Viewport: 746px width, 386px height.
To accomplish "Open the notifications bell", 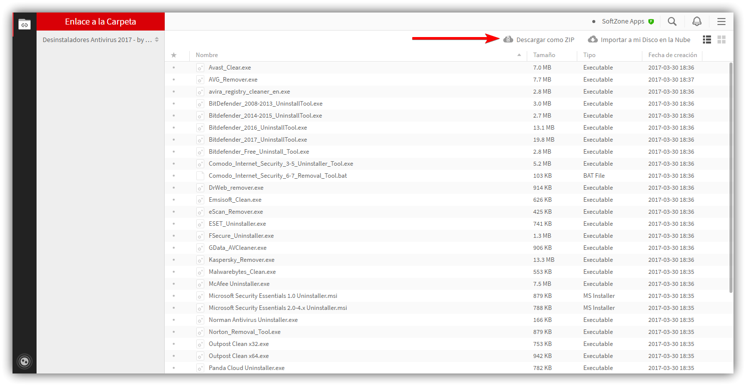I will tap(697, 22).
